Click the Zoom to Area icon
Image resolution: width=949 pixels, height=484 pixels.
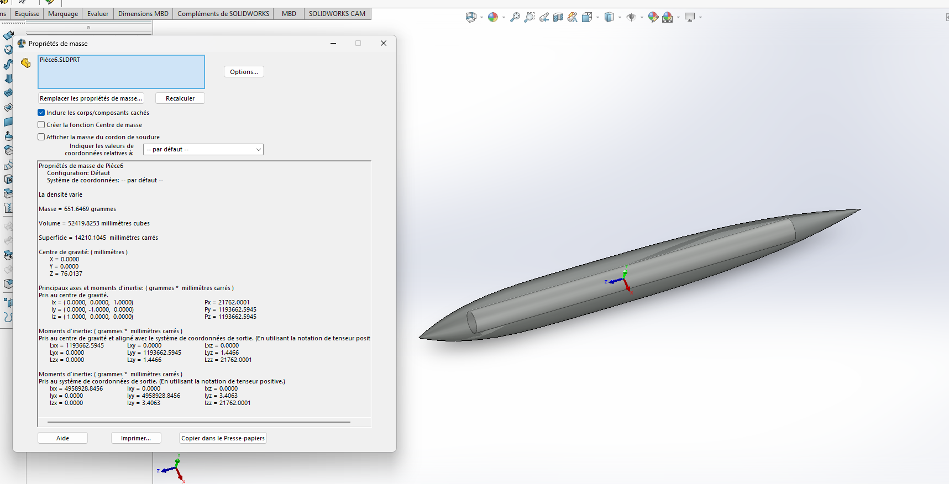529,17
